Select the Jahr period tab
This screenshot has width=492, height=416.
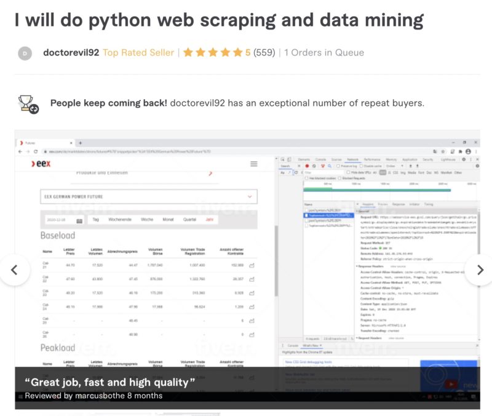point(209,220)
